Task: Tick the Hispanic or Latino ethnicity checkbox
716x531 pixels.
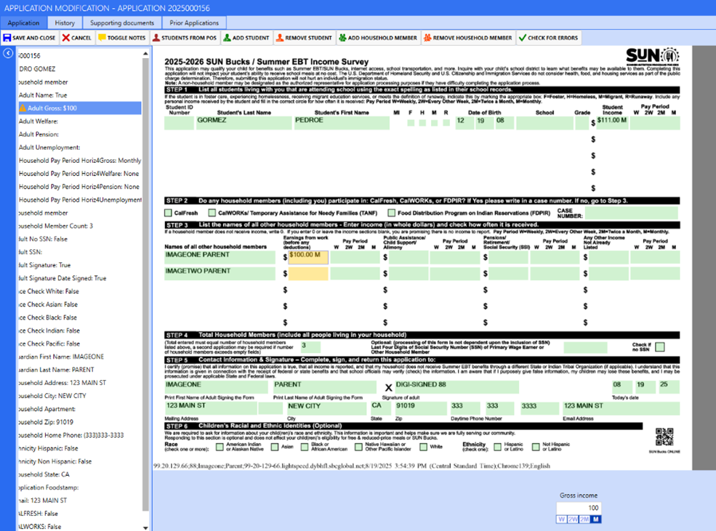Action: coord(497,447)
